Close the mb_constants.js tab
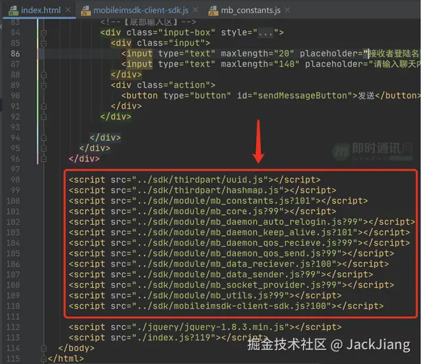Image resolution: width=421 pixels, height=364 pixels. (x=287, y=10)
